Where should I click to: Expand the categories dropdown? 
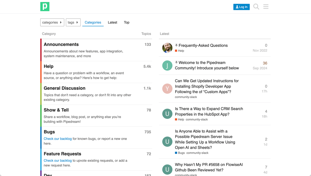click(52, 23)
